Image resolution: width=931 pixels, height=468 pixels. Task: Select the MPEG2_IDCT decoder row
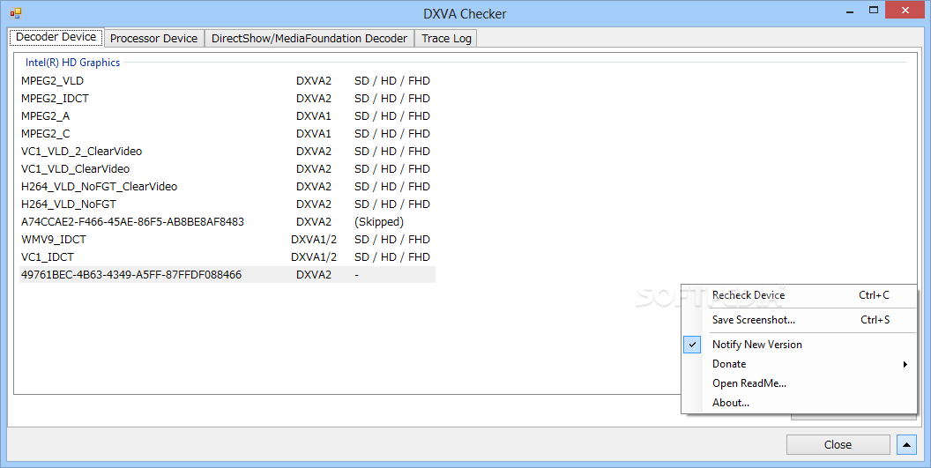(227, 99)
